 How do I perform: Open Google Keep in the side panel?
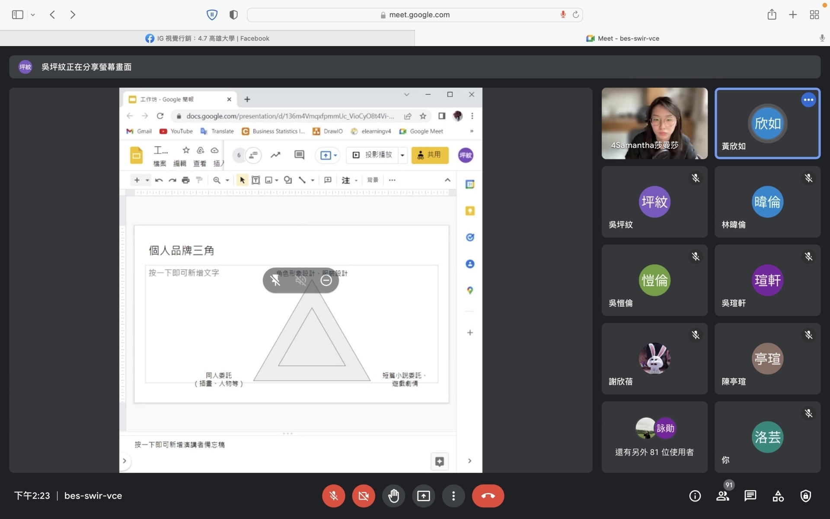(x=470, y=211)
